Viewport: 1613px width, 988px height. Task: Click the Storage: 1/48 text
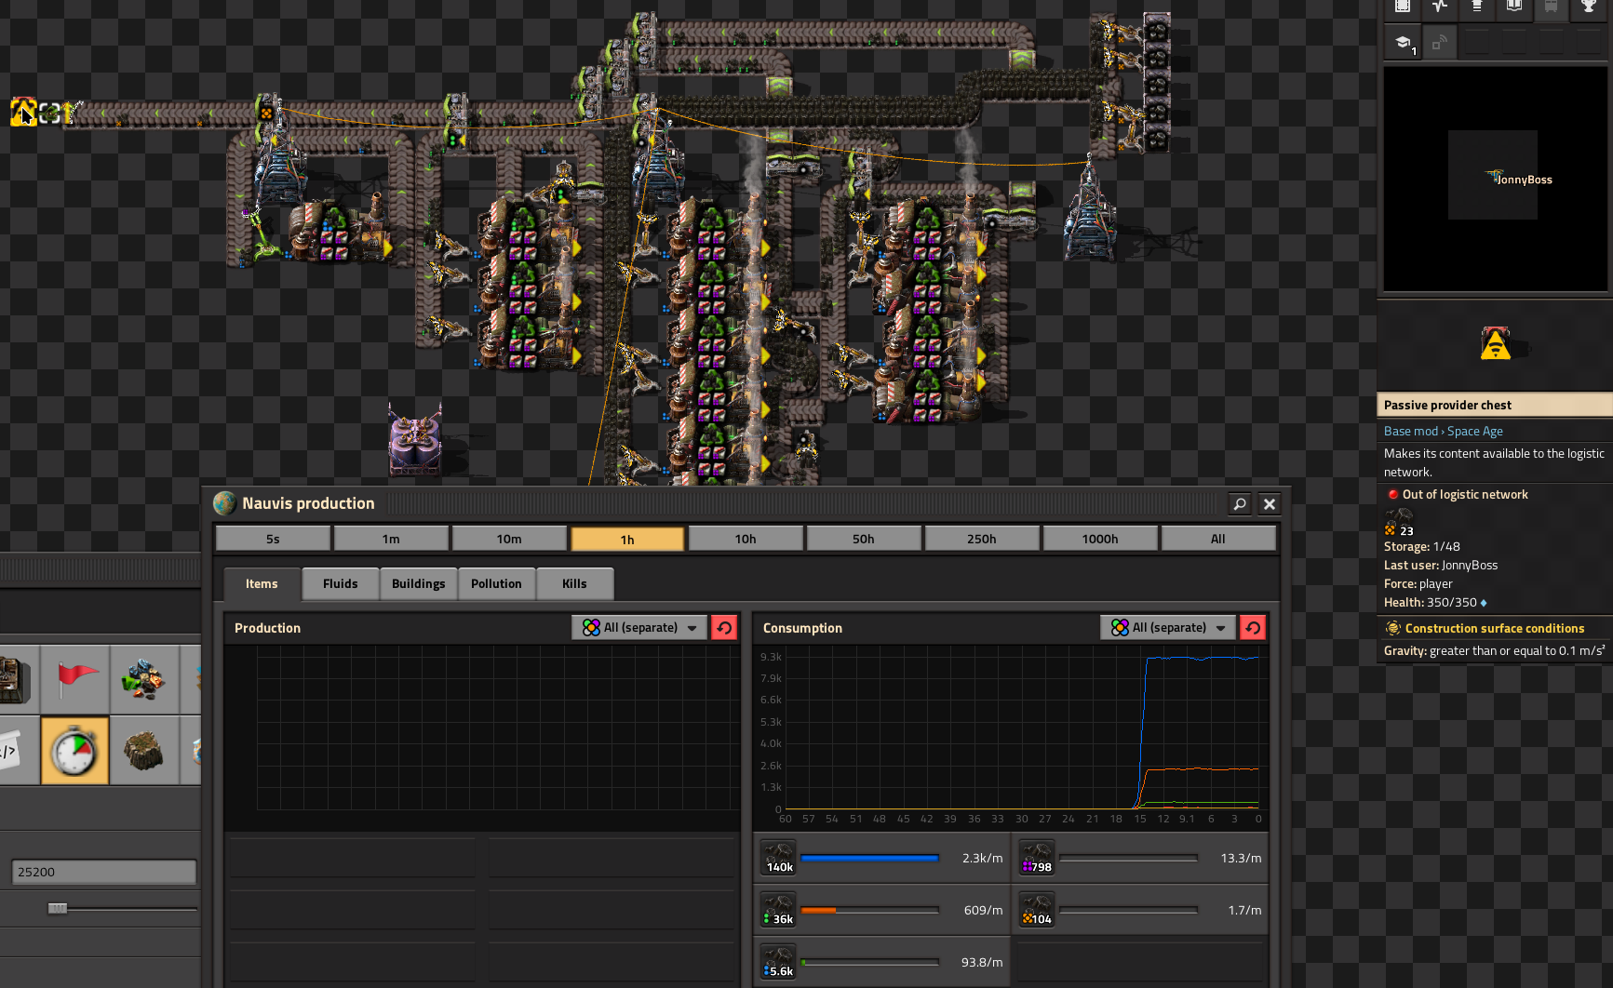pos(1422,547)
